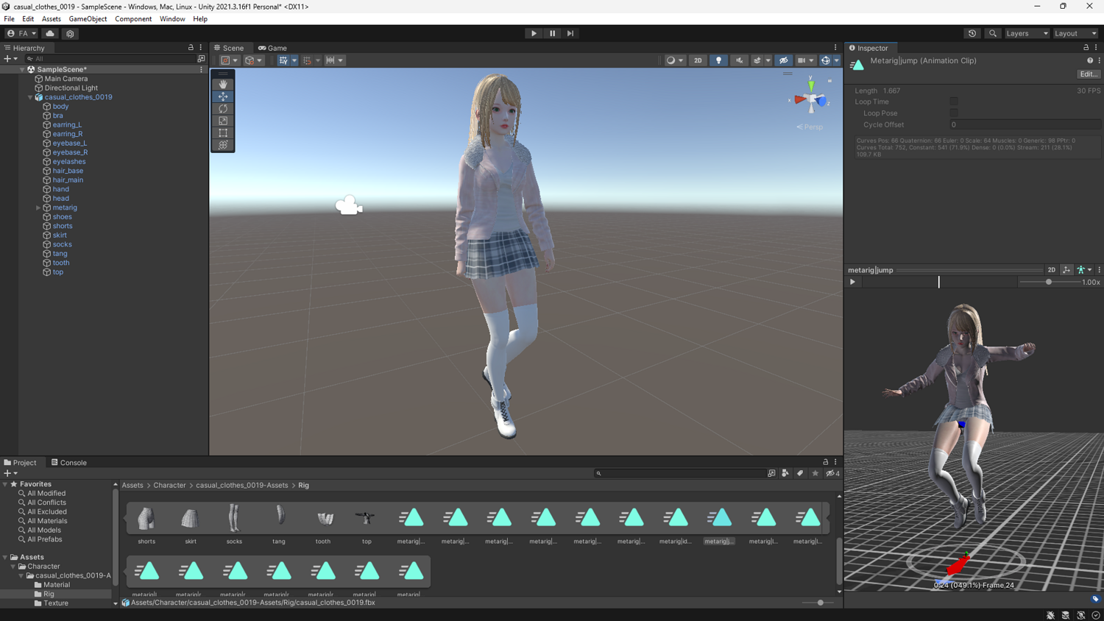Click the bug/debug mode status icon
This screenshot has width=1104, height=621.
1050,615
